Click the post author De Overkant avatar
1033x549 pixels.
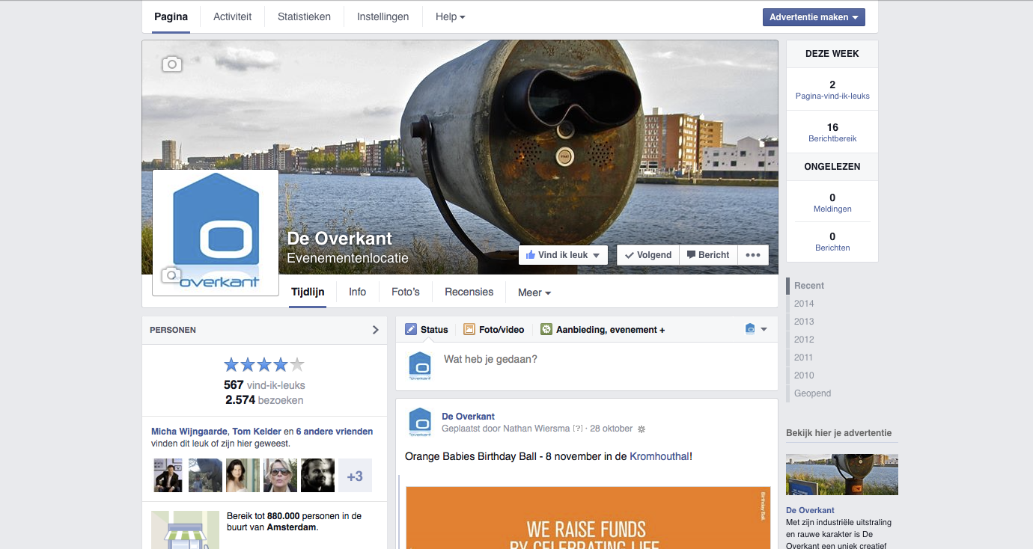click(x=420, y=423)
